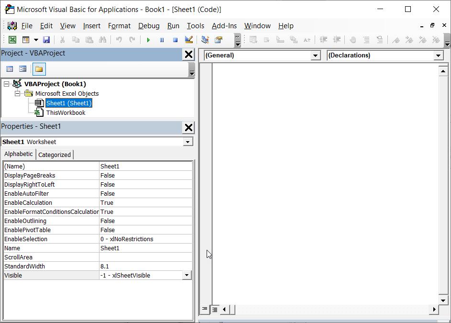Viewport: 451px width, 323px height.
Task: Click the ScrollArea property value field
Action: [x=145, y=257]
